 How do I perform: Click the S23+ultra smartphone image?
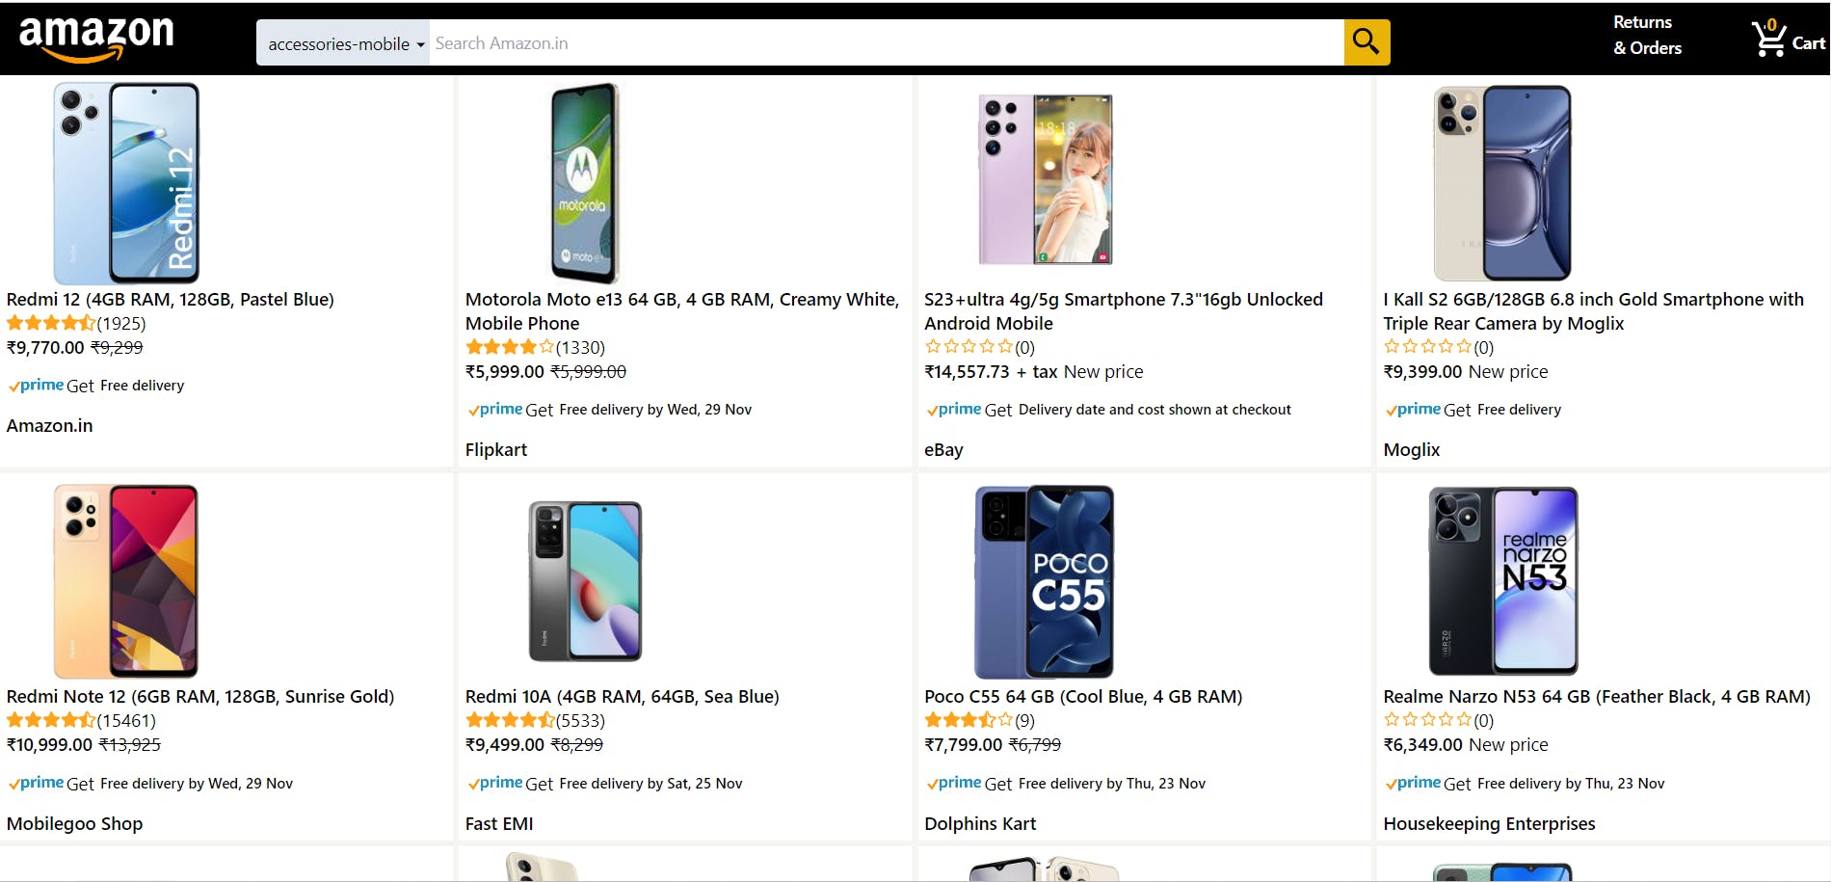(x=1046, y=179)
